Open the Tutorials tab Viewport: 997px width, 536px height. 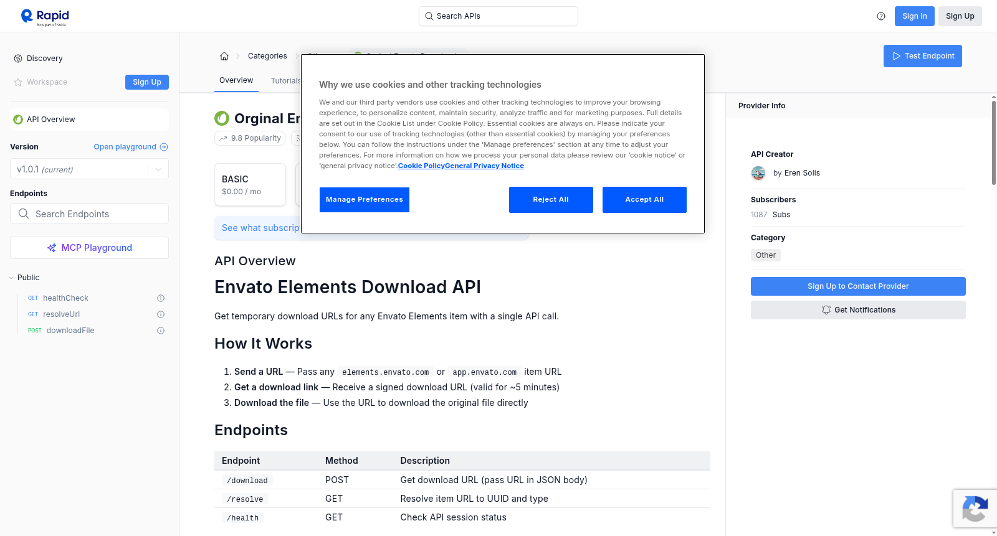click(286, 81)
